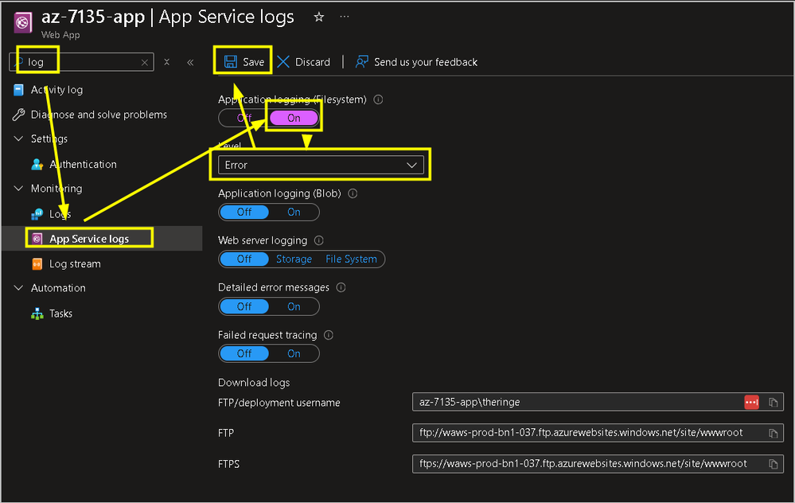Show info for Detailed error messages

(341, 287)
